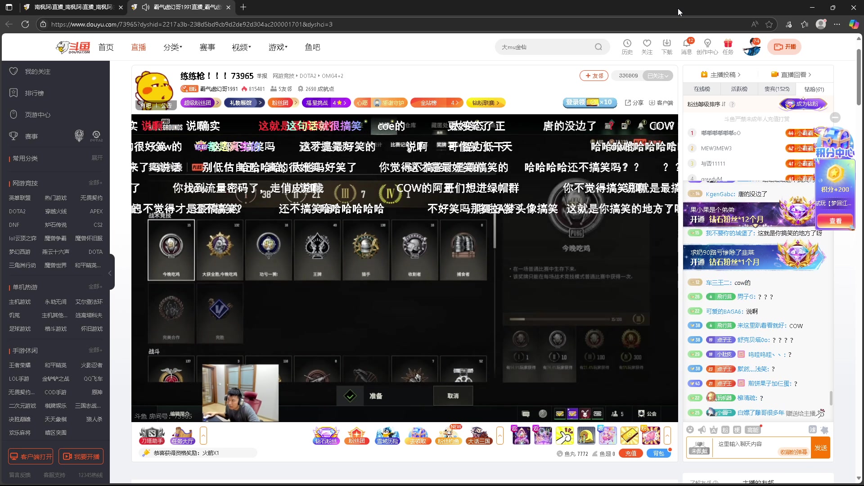Click the 下载 download icon

pos(667,46)
